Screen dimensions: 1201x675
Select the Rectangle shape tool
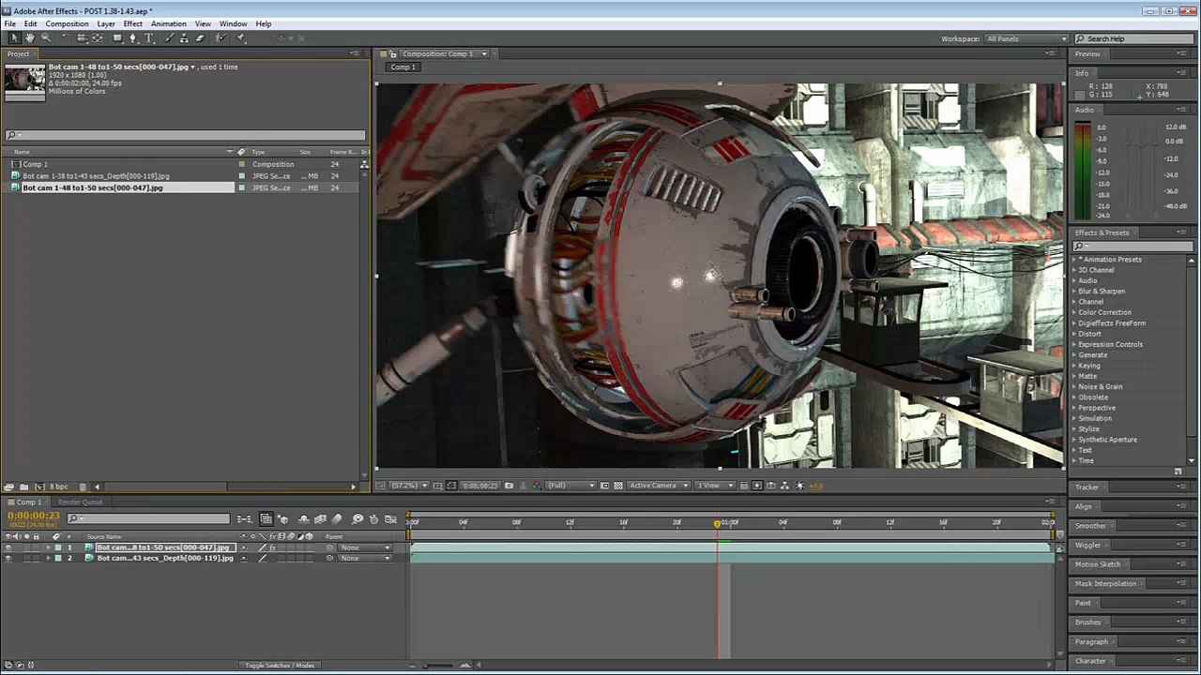pos(117,38)
